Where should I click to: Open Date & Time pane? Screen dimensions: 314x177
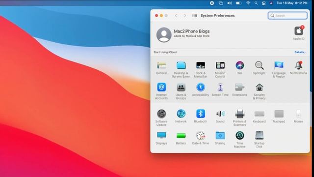tap(201, 138)
